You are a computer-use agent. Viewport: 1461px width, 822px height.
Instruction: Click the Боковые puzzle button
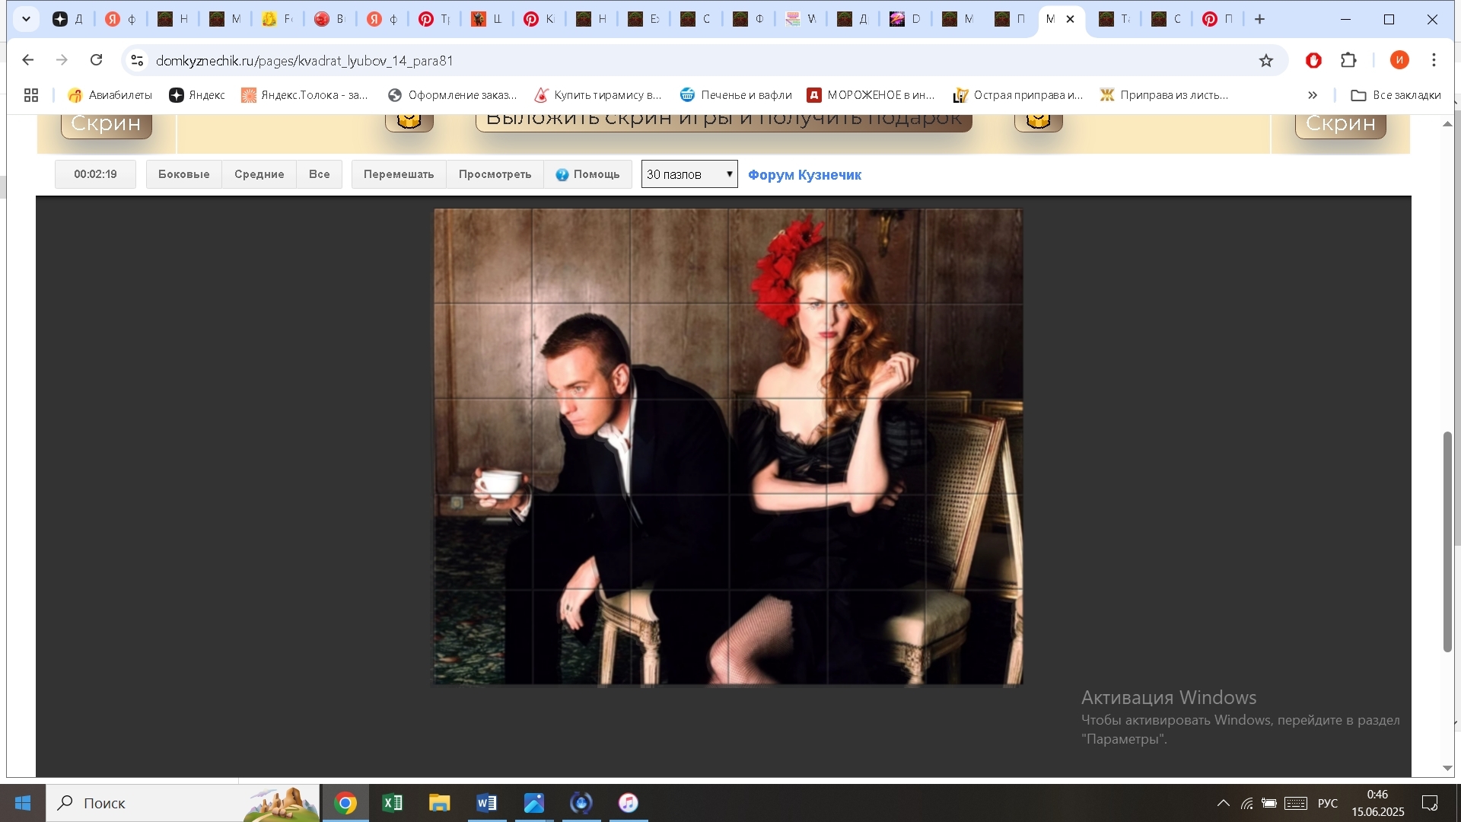(x=183, y=174)
